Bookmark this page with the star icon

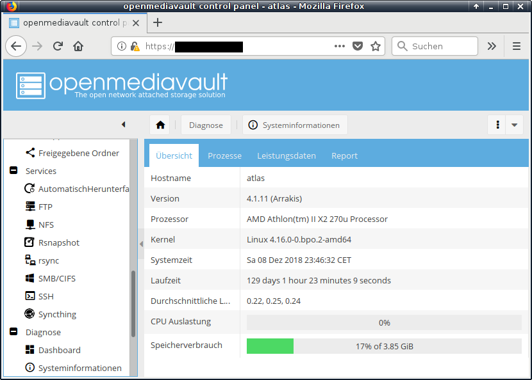tap(376, 46)
